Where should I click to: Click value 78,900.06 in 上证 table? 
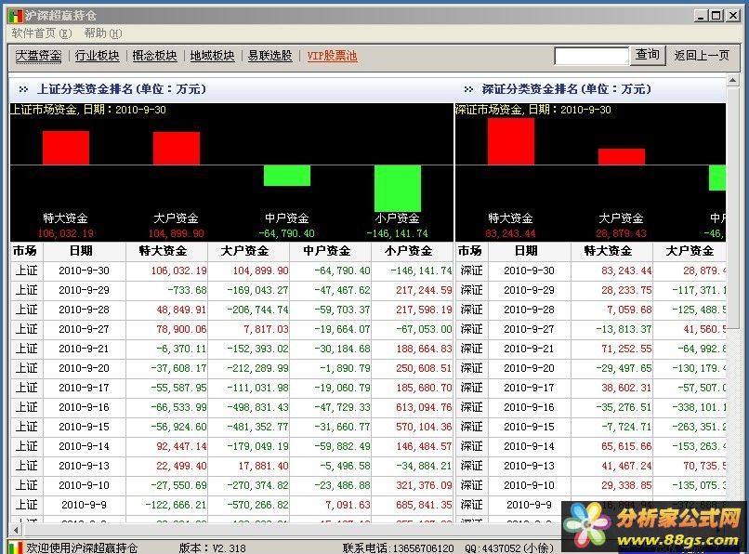[x=181, y=329]
